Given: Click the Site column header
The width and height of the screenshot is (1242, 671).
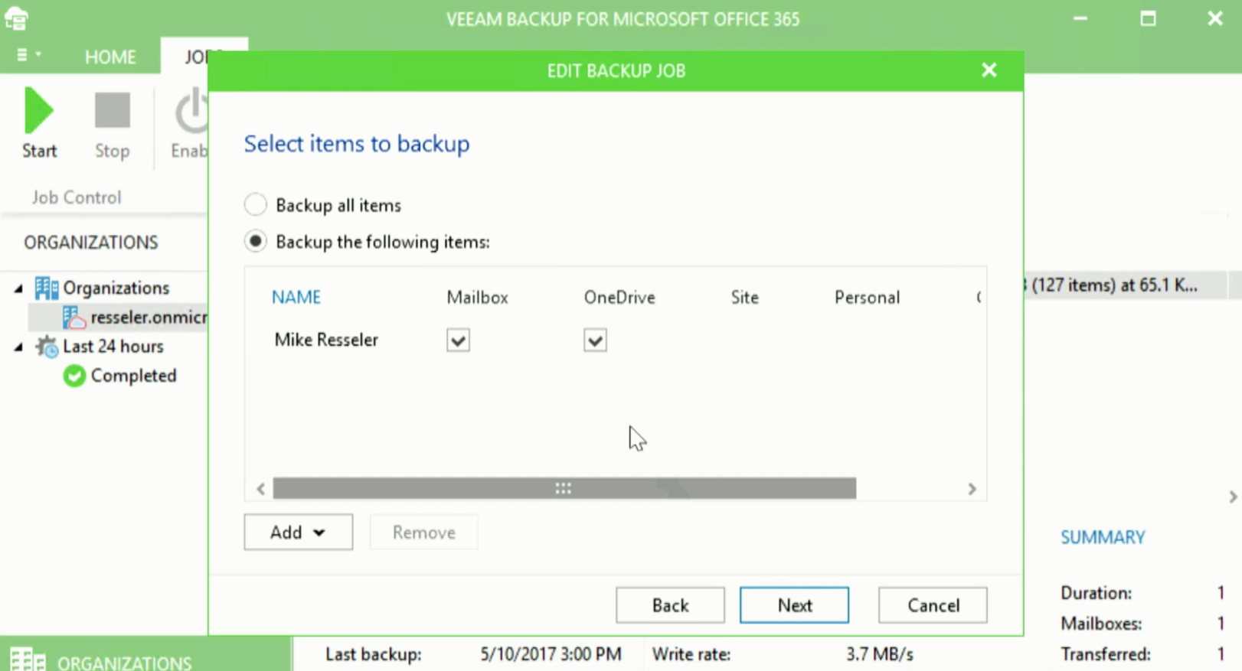Looking at the screenshot, I should point(744,297).
